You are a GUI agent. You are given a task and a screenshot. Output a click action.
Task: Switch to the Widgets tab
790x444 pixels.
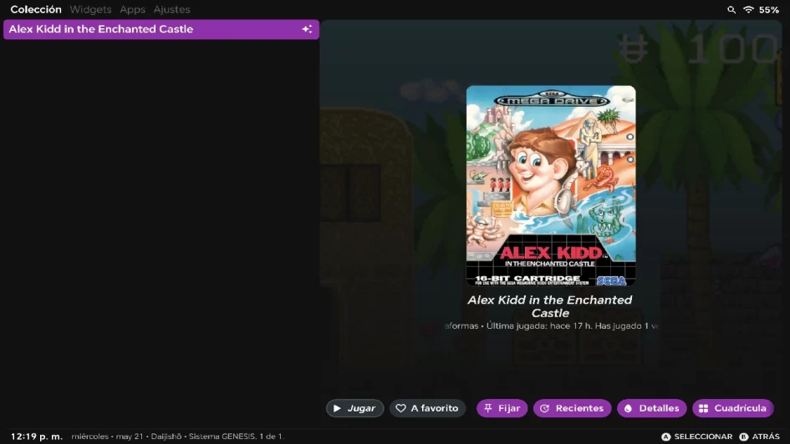[x=90, y=9]
